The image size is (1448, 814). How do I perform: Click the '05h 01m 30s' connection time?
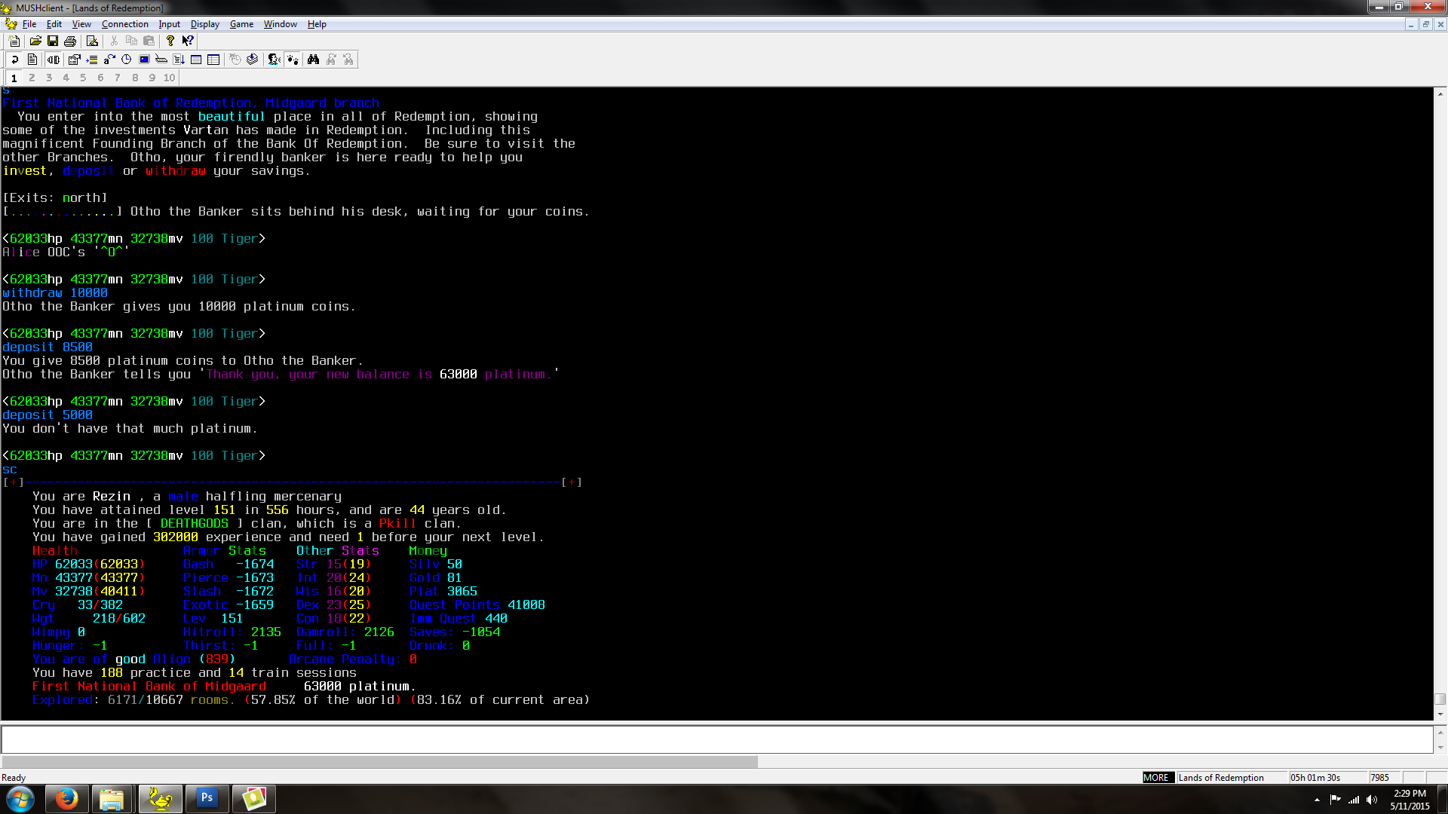point(1315,777)
